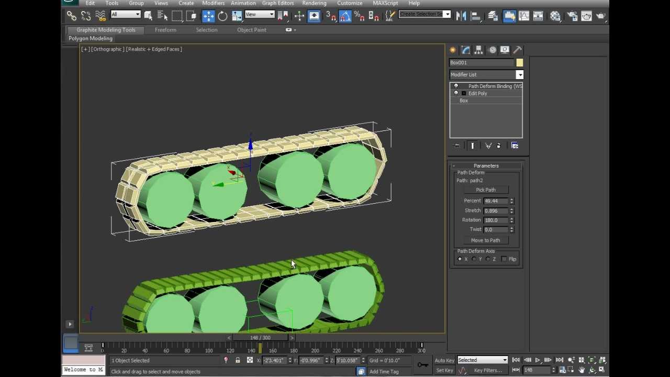This screenshot has width=670, height=377.
Task: Click the Mirror tool icon
Action: (461, 16)
